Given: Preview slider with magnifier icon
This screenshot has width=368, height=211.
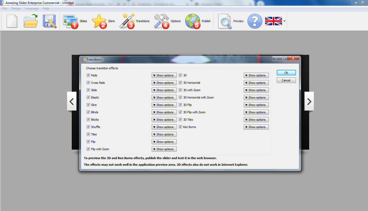Looking at the screenshot, I should click(225, 21).
